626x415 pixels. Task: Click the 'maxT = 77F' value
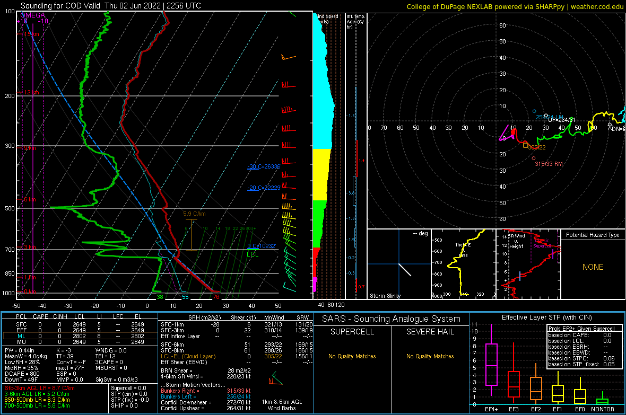[70, 368]
